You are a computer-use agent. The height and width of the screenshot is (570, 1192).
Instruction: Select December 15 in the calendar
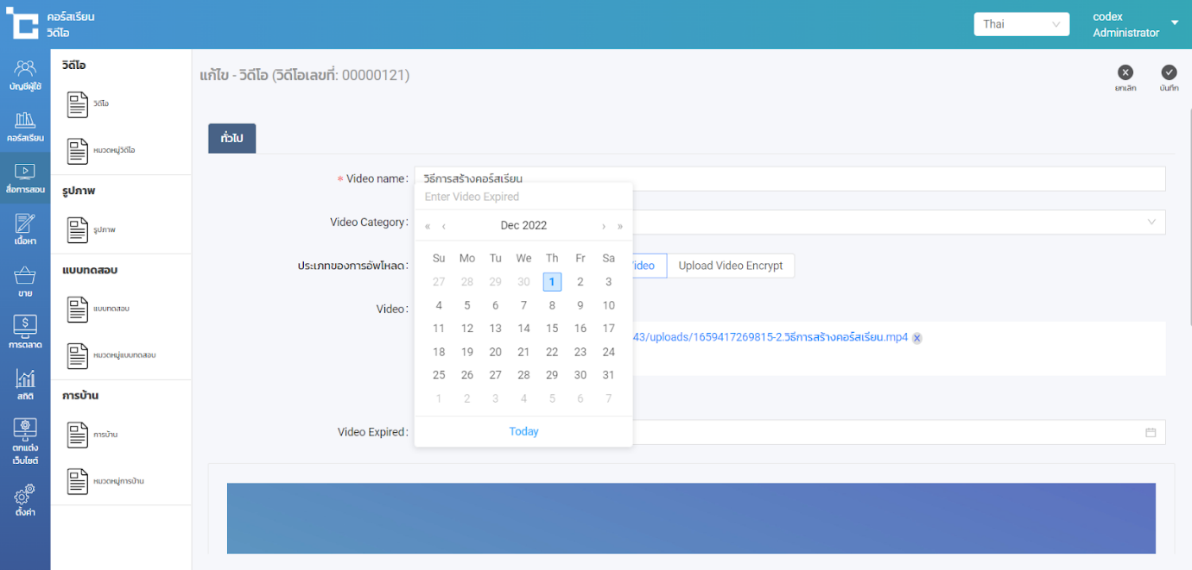click(552, 329)
